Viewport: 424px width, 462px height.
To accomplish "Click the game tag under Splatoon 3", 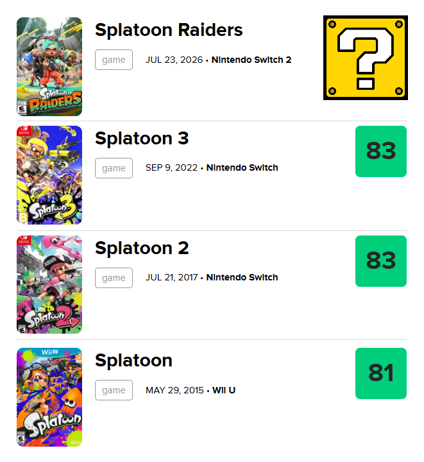I will (114, 168).
